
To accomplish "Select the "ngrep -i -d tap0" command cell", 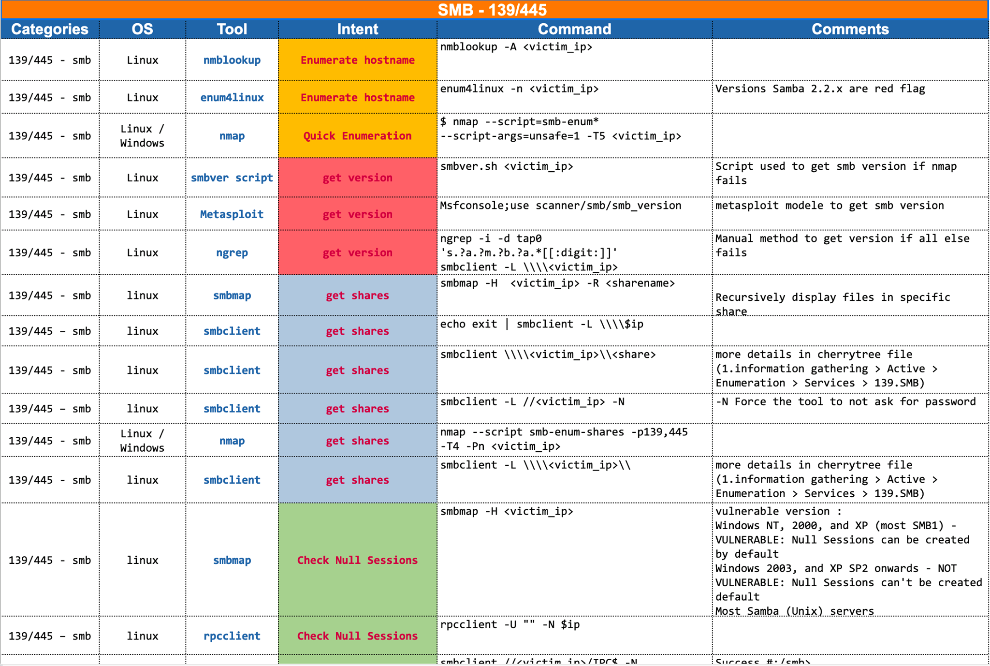I will point(575,252).
